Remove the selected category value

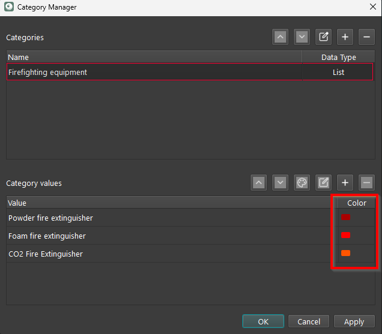click(366, 182)
